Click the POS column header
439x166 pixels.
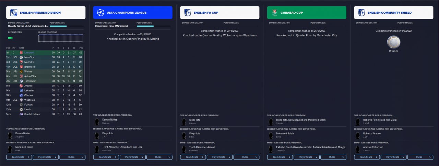[x=8, y=48]
